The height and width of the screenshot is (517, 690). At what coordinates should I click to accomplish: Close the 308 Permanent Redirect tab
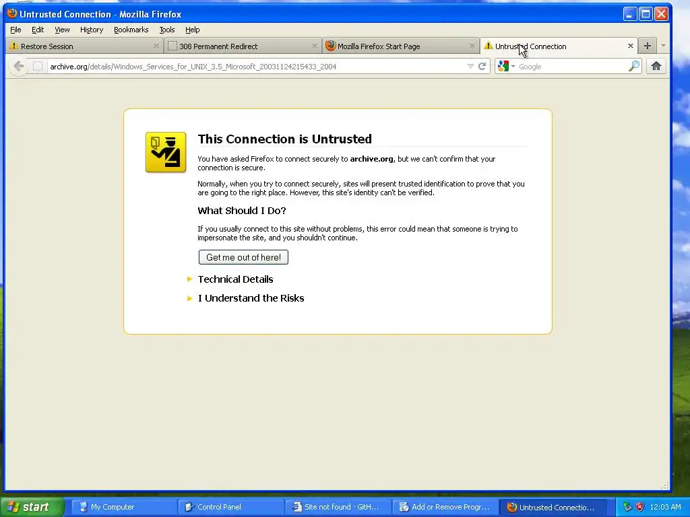click(314, 46)
